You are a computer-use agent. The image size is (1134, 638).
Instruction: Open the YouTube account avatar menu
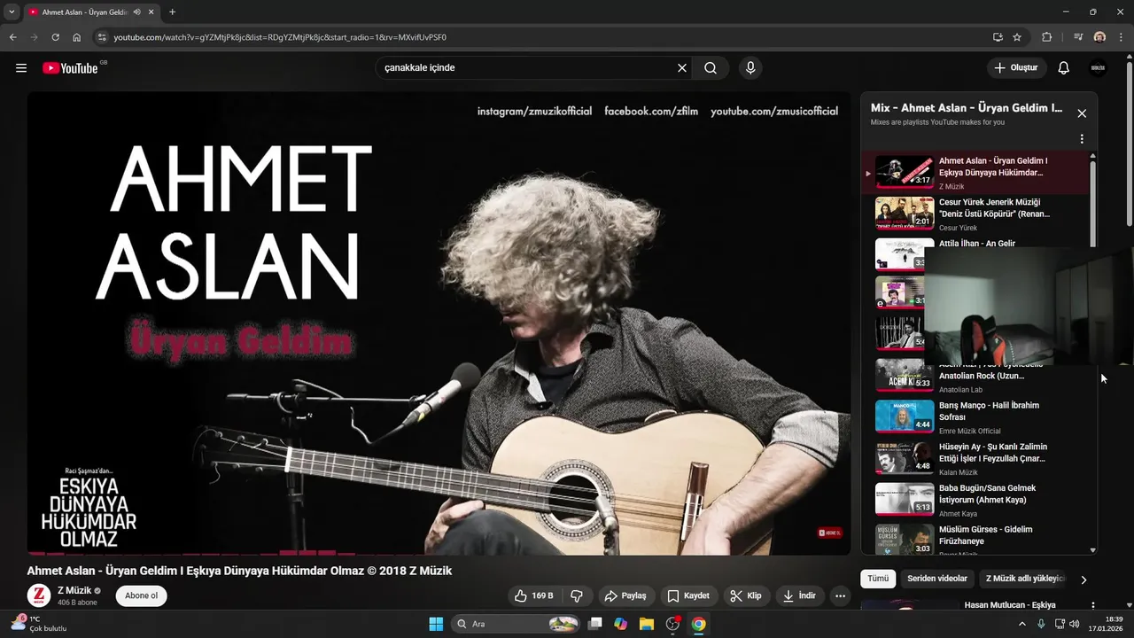point(1098,68)
